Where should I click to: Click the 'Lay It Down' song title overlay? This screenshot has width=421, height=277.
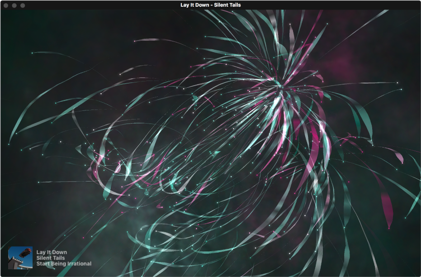pyautogui.click(x=52, y=252)
